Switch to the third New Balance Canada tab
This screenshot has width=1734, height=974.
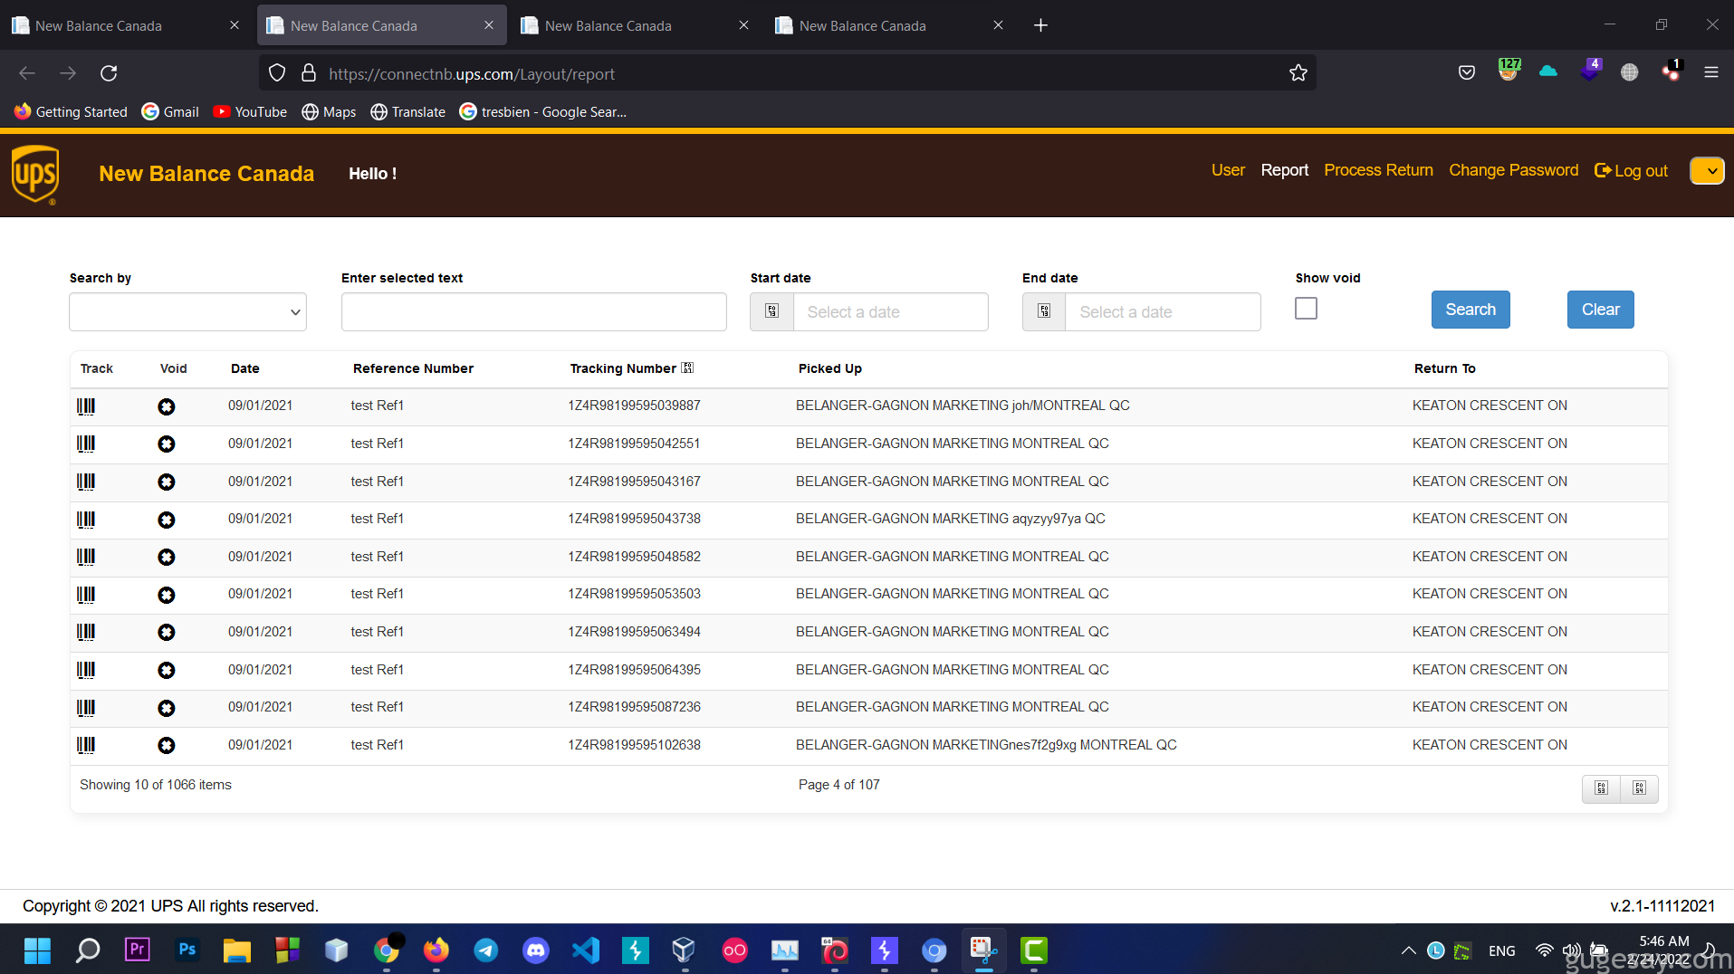click(635, 25)
